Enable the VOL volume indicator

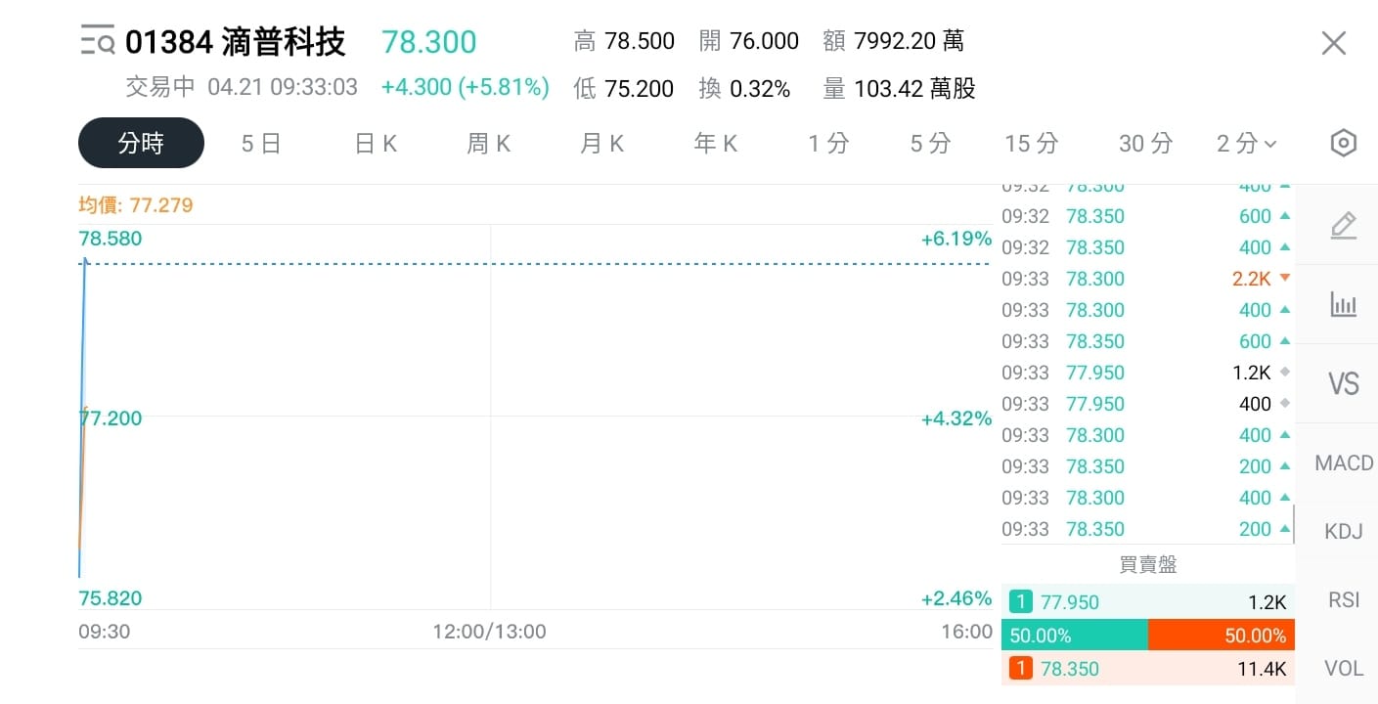(x=1344, y=669)
